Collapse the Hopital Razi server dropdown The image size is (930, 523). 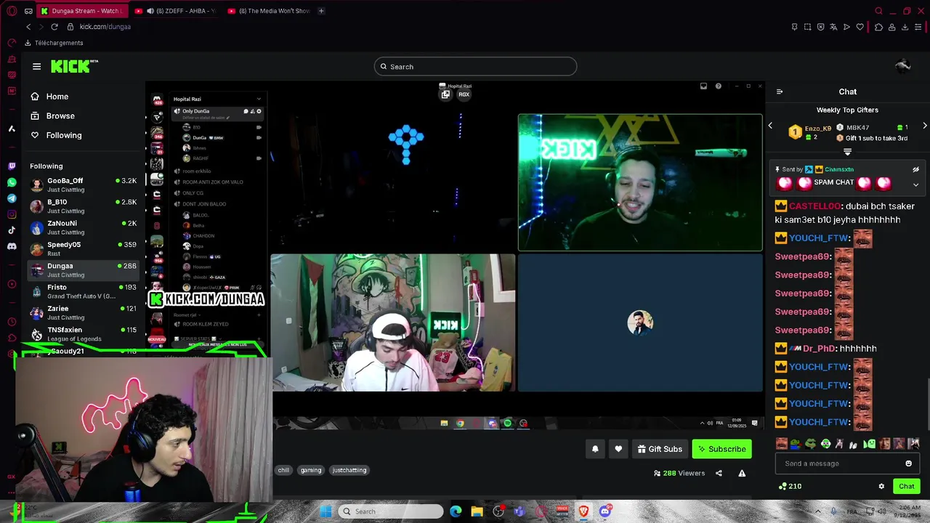(x=259, y=99)
